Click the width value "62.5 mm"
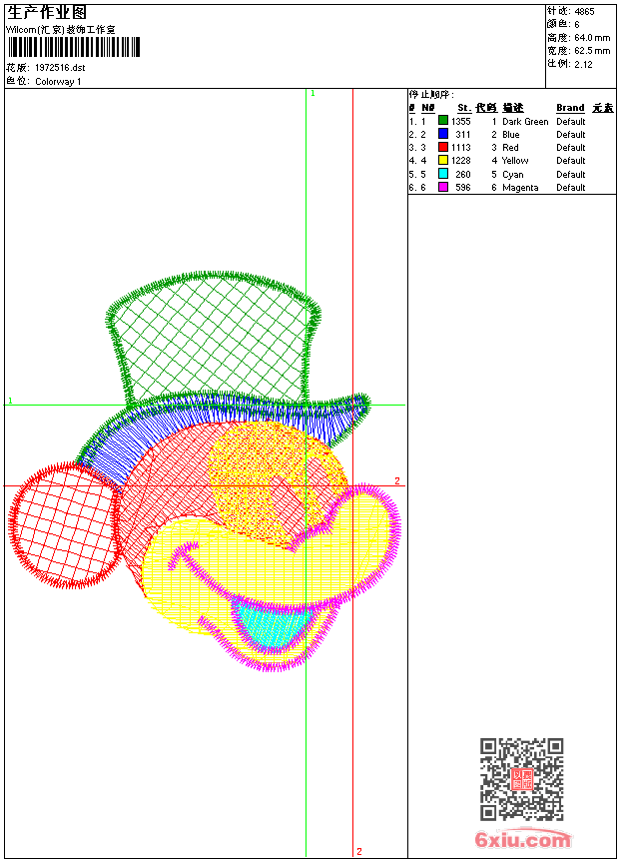The height and width of the screenshot is (859, 619). tap(592, 50)
